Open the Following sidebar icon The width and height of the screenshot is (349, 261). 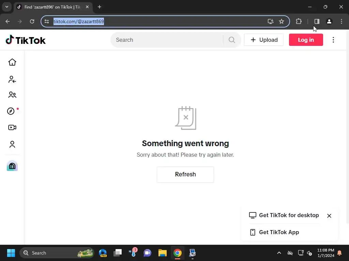tap(12, 79)
